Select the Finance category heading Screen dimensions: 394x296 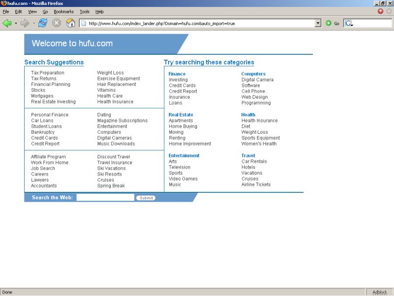[x=177, y=74]
